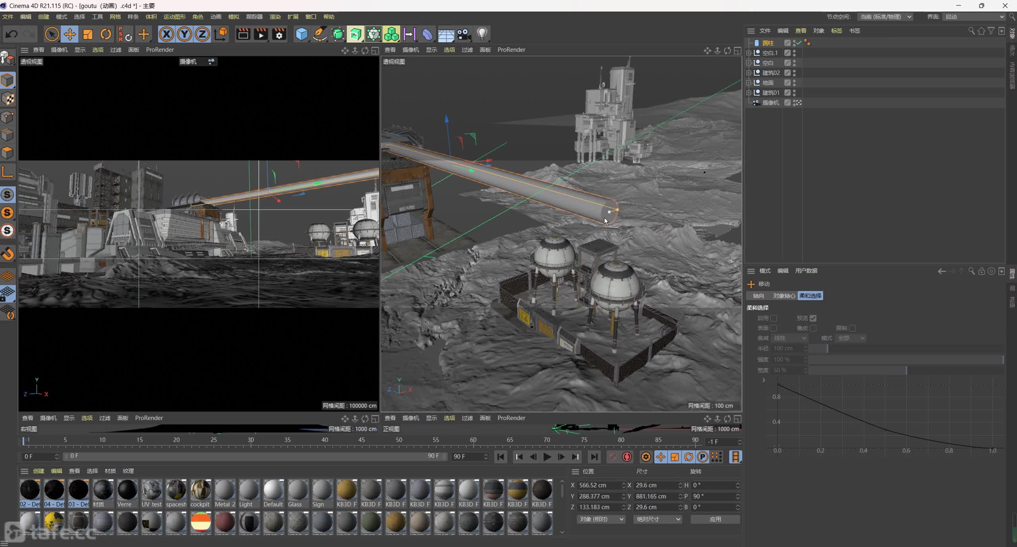Open the 文件 menu in menu bar

(x=8, y=17)
